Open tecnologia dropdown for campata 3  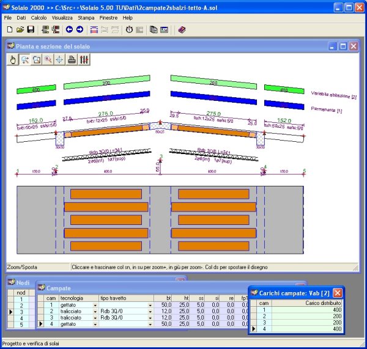(95, 318)
